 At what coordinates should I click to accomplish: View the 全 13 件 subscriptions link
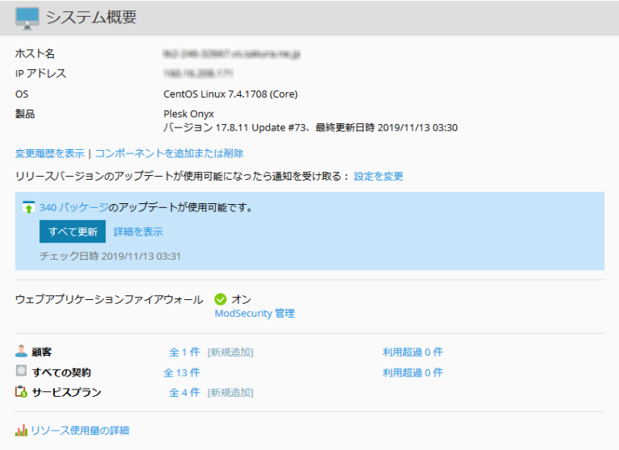[x=181, y=373]
